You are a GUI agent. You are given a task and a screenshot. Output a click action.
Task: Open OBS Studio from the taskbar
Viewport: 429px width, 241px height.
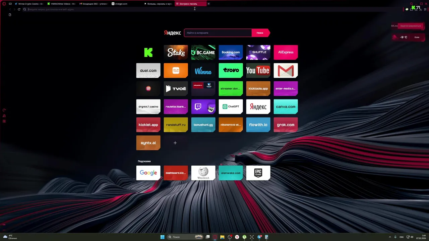[230, 237]
